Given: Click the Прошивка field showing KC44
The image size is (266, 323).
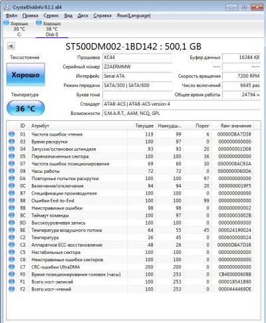Looking at the screenshot, I should [x=137, y=57].
